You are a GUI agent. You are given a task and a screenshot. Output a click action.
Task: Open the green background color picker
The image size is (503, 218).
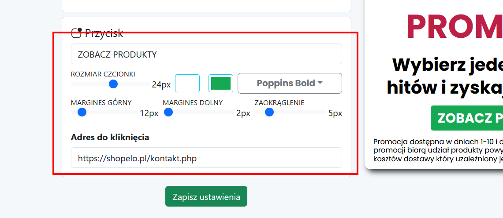pos(221,84)
